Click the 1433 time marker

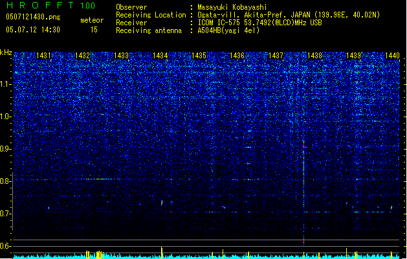pyautogui.click(x=121, y=55)
